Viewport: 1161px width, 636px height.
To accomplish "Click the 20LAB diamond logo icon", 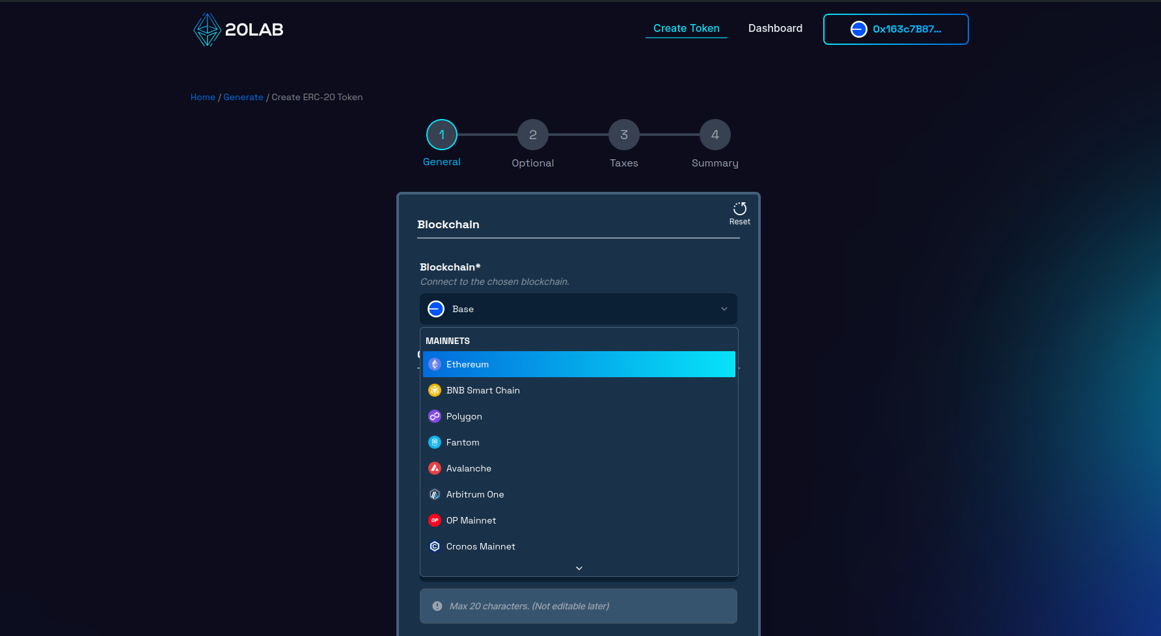I will click(208, 29).
